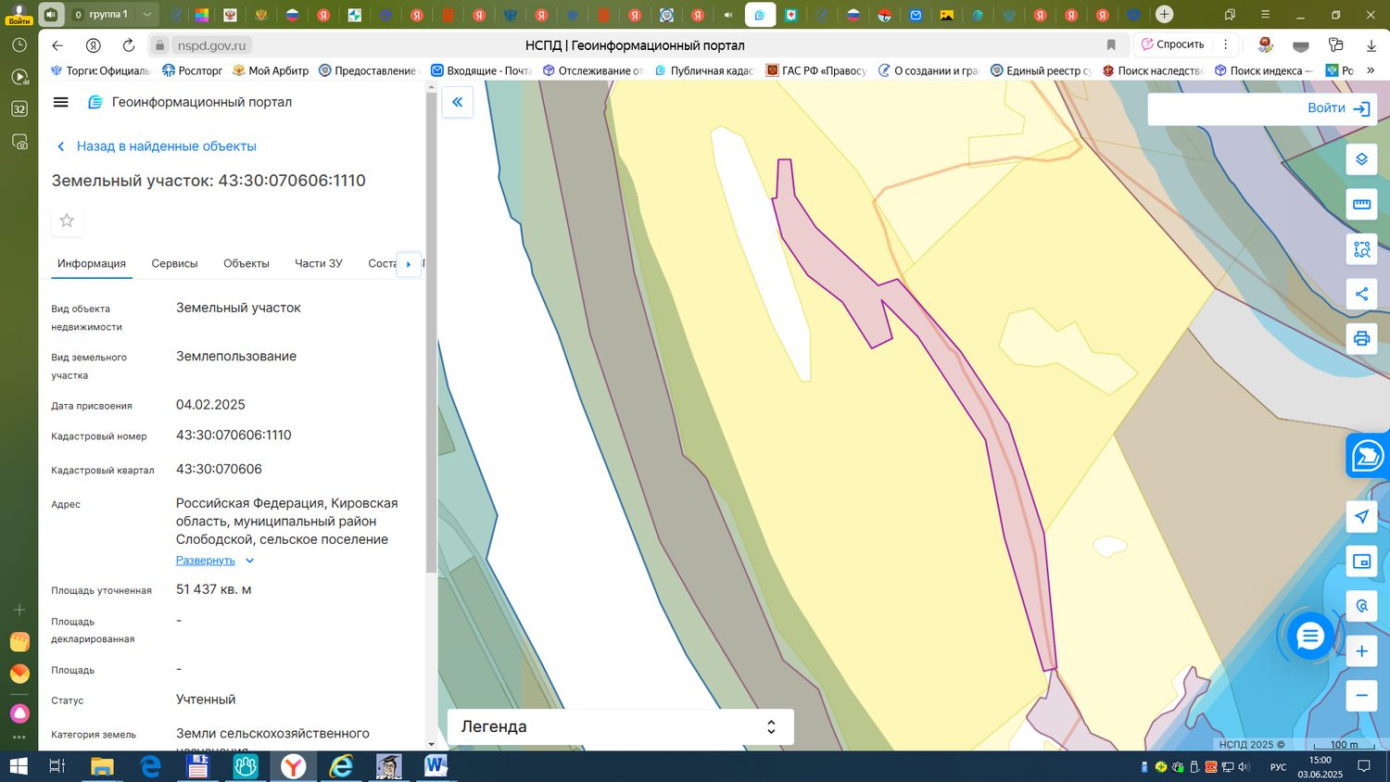The height and width of the screenshot is (782, 1390).
Task: Zoom out on the map
Action: (1361, 696)
